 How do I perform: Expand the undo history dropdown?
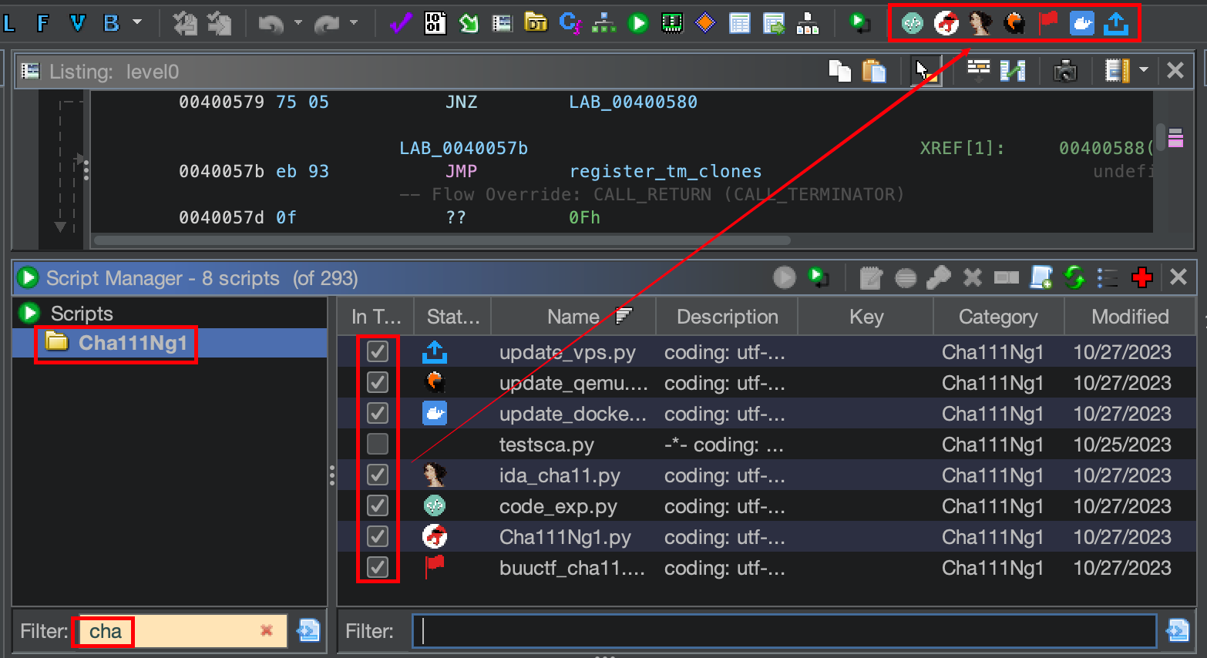coord(298,23)
